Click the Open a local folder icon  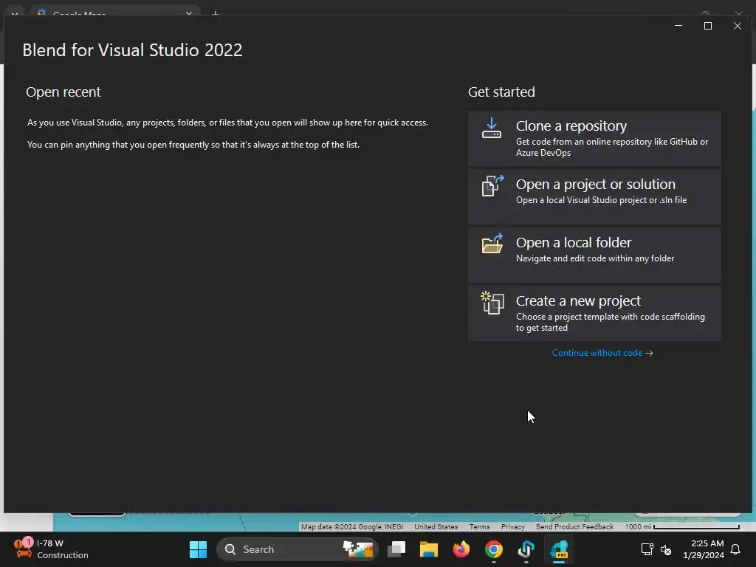pyautogui.click(x=492, y=244)
